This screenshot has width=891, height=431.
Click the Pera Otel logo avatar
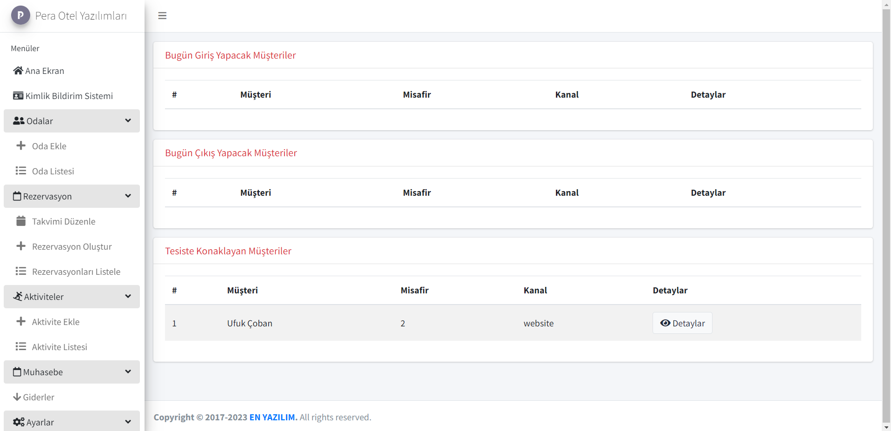pyautogui.click(x=20, y=15)
